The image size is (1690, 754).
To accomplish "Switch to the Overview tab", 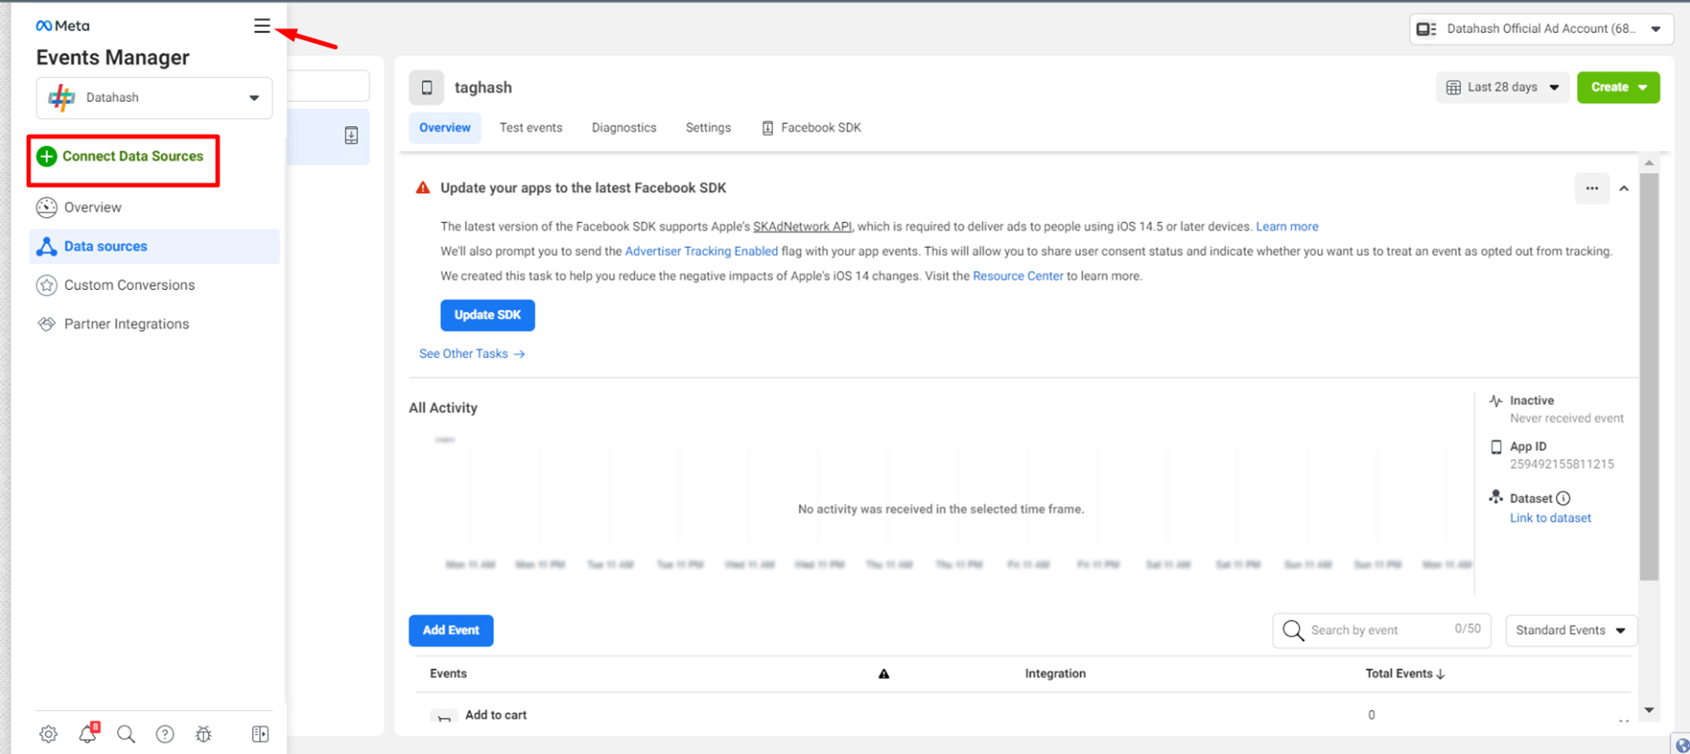I will [x=444, y=128].
